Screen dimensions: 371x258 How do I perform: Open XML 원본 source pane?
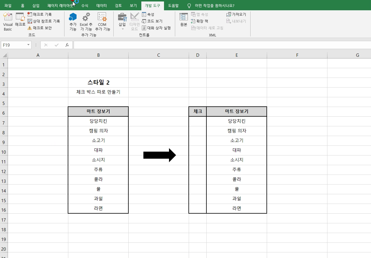coord(184,20)
